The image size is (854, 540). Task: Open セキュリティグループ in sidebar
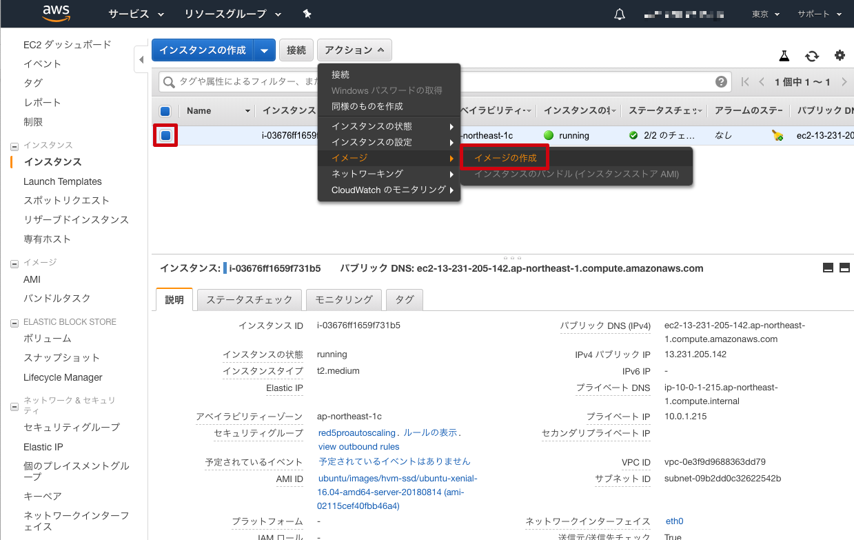click(x=72, y=428)
